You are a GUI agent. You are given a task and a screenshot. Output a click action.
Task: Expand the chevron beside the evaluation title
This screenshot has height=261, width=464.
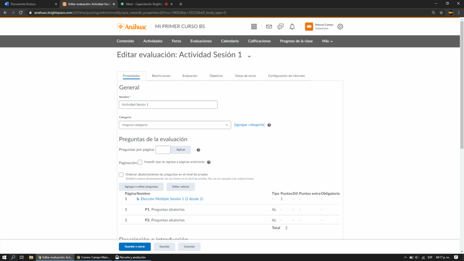click(249, 56)
